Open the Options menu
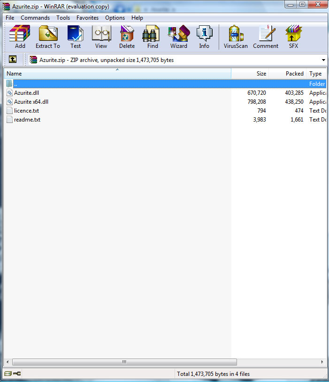This screenshot has height=382, width=329. [x=115, y=18]
